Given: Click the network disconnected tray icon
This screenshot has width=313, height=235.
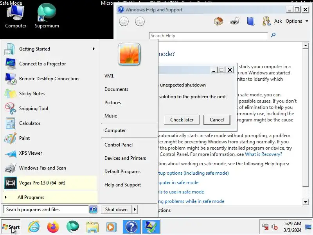Looking at the screenshot, I should [265, 227].
